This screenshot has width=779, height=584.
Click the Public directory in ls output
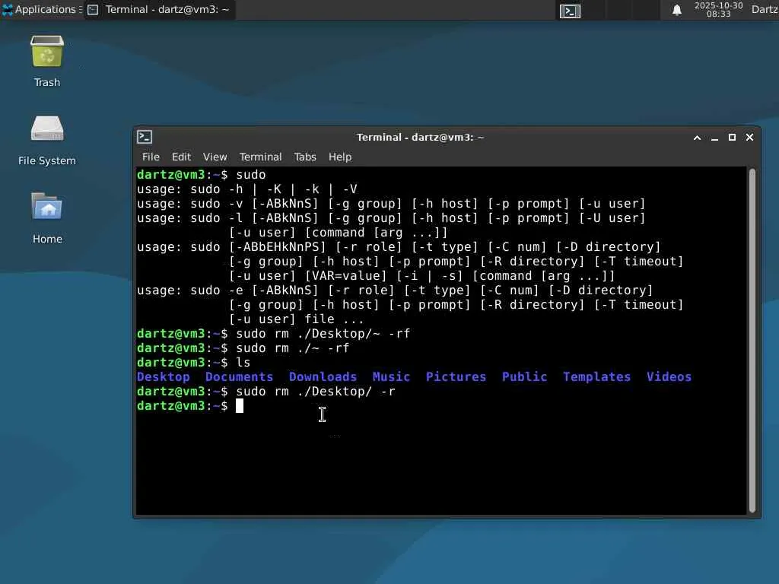pyautogui.click(x=525, y=377)
